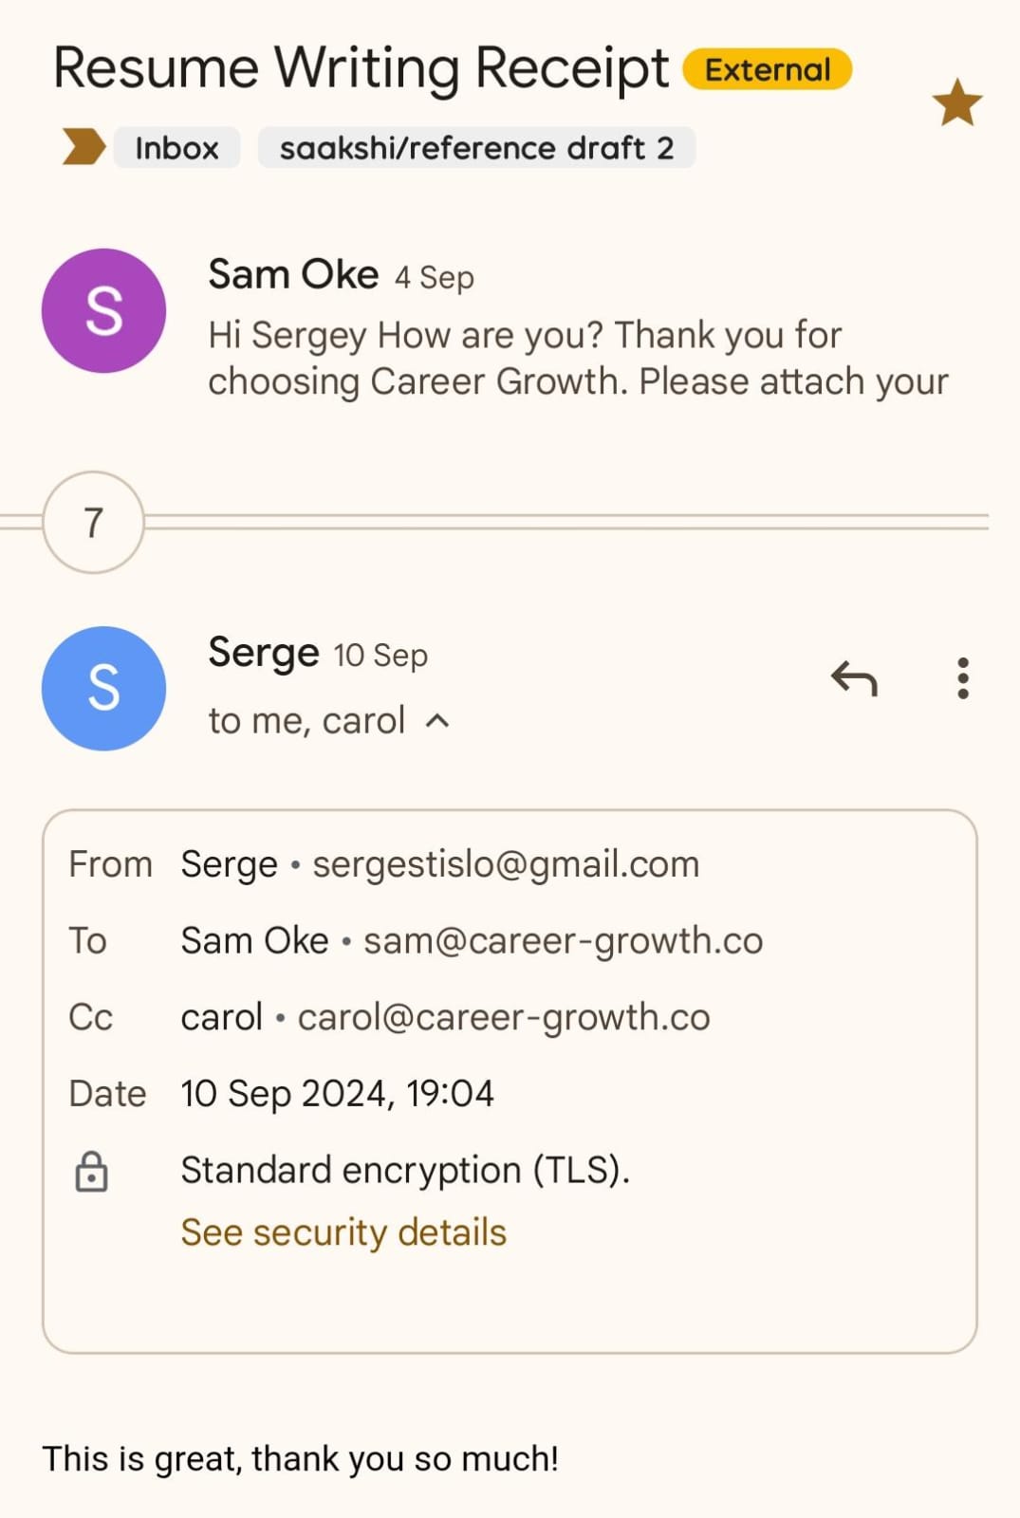The width and height of the screenshot is (1020, 1518).
Task: Click the message body text
Action: click(300, 1458)
